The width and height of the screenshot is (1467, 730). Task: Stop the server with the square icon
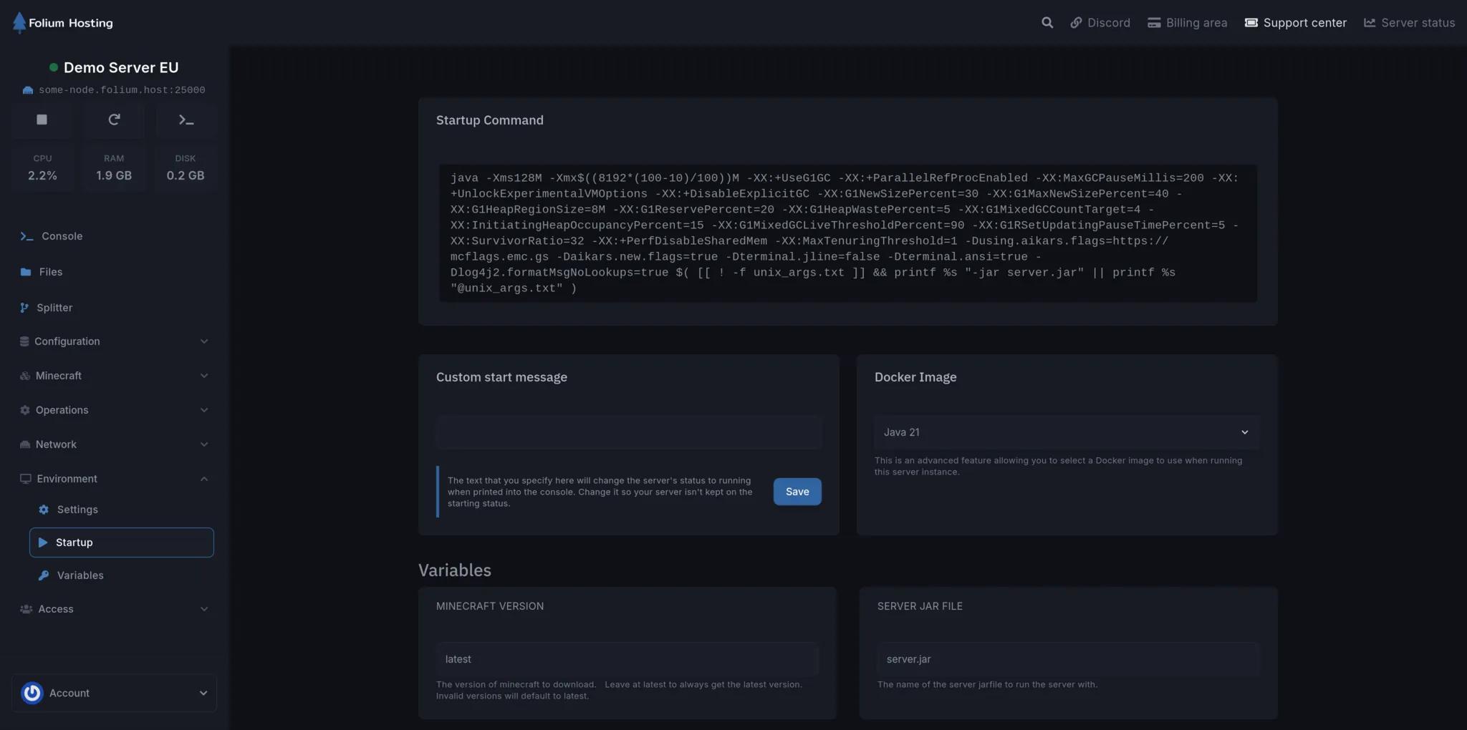point(41,120)
